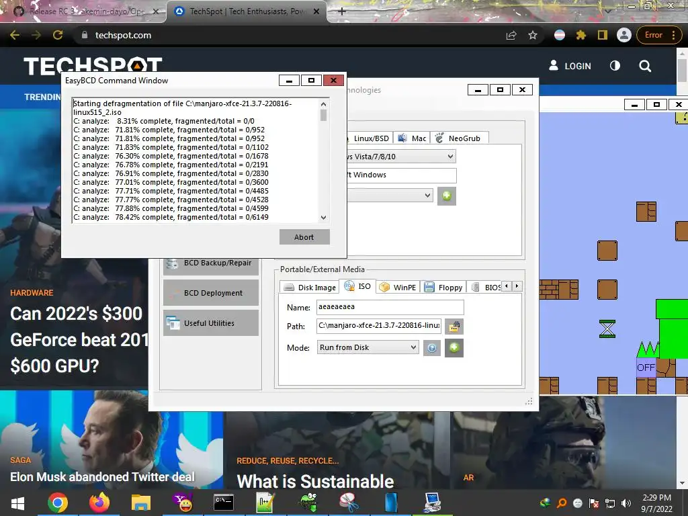Click the blue help icon beside Mode
688x516 pixels.
[432, 348]
